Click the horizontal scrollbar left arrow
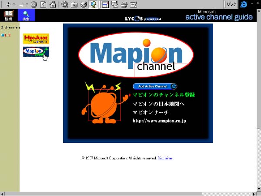261x196 pixels. [2, 194]
